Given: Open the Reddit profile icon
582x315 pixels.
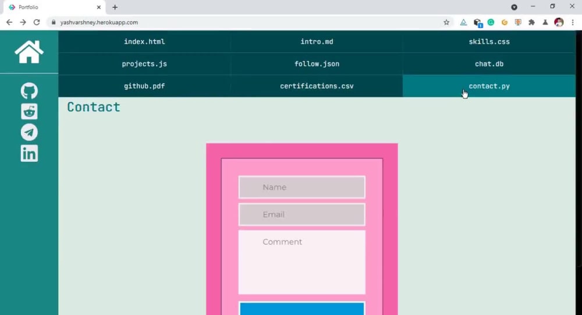Looking at the screenshot, I should click(x=29, y=112).
